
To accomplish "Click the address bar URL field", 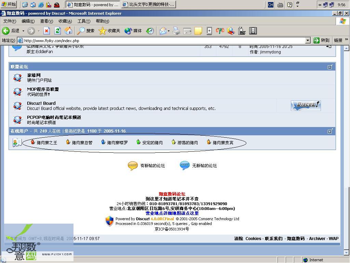I will coord(161,40).
